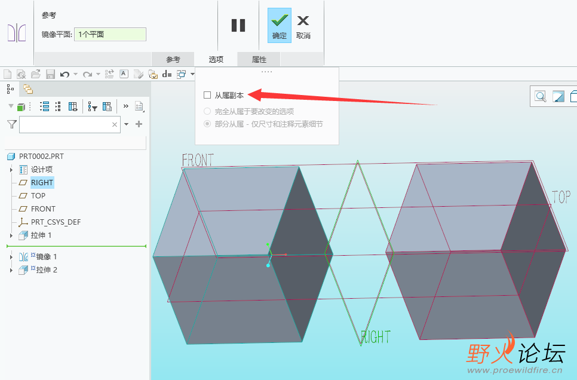
Task: Click the tree columns eye icon
Action: (x=73, y=106)
